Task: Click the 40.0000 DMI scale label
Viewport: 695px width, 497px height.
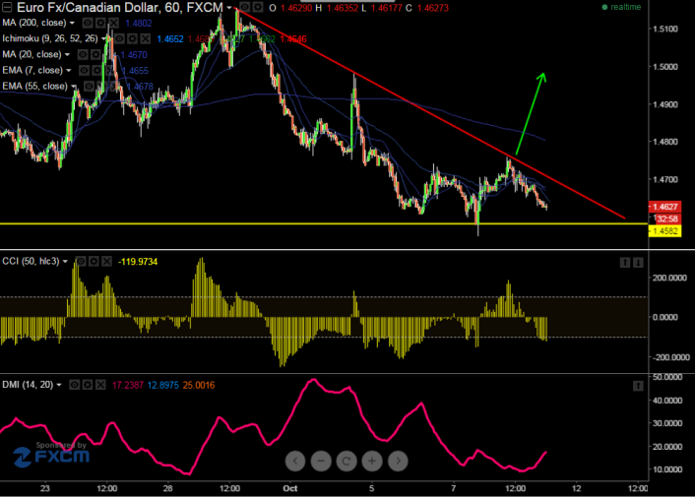Action: tap(668, 401)
